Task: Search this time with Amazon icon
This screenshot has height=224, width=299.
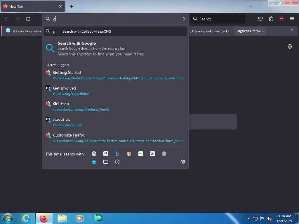Action: [106, 154]
